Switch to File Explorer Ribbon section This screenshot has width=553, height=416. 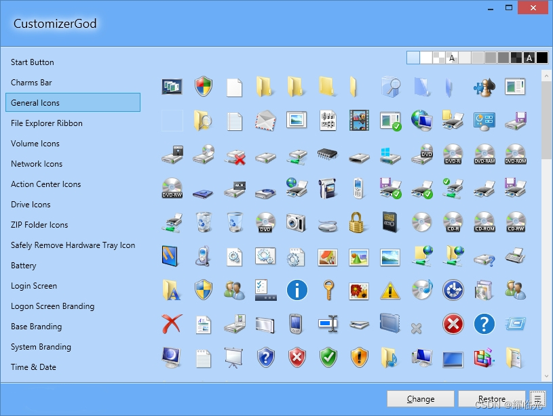(47, 123)
